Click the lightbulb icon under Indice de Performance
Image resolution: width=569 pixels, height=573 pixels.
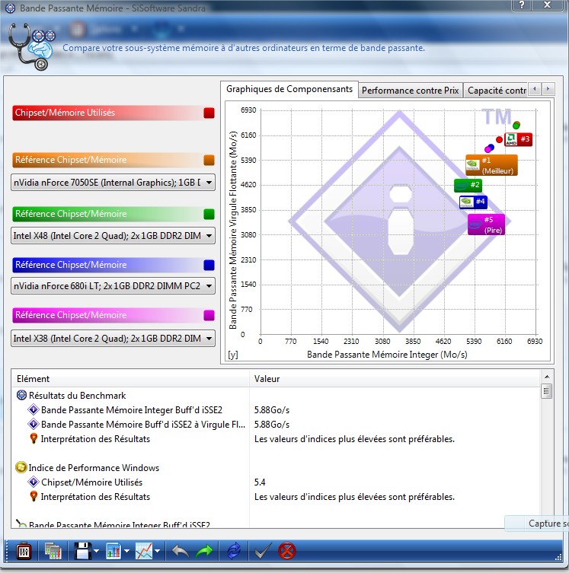[34, 496]
